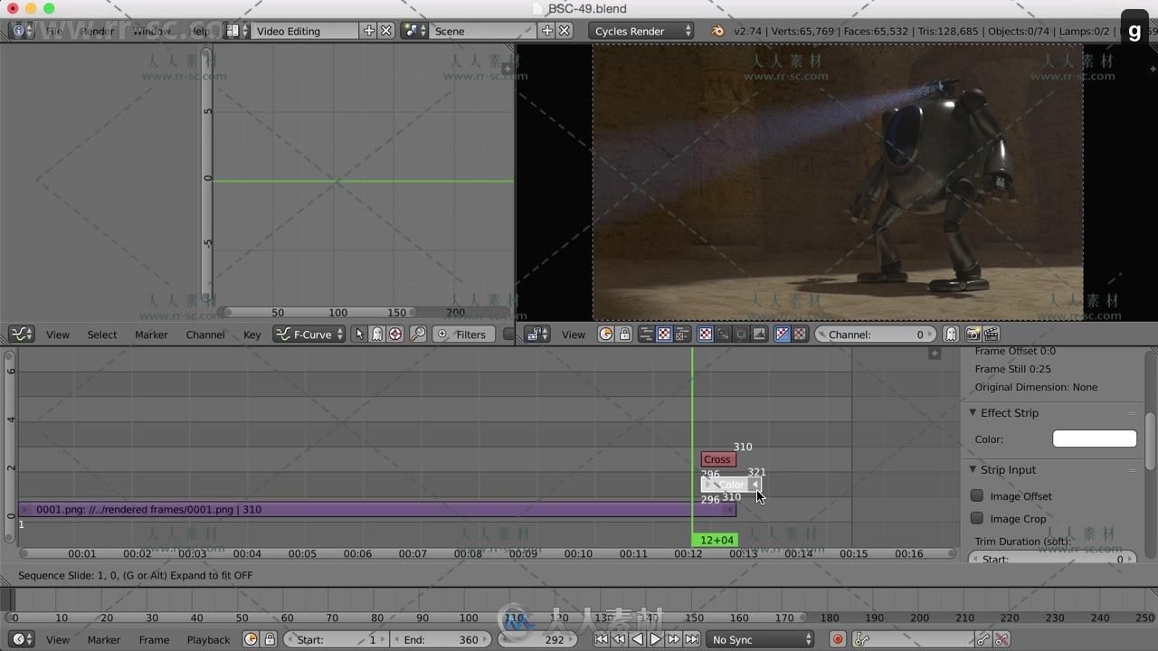Choose histogram display mode icon

[759, 335]
